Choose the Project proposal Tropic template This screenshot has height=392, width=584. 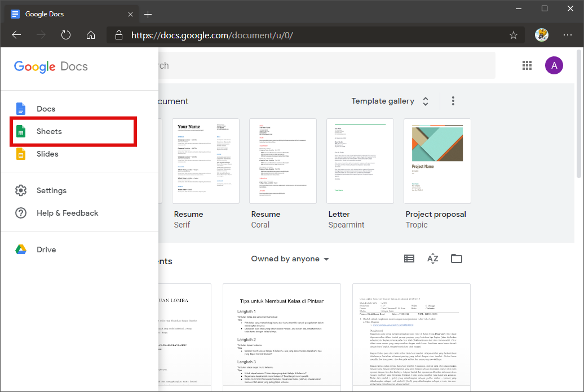point(437,161)
